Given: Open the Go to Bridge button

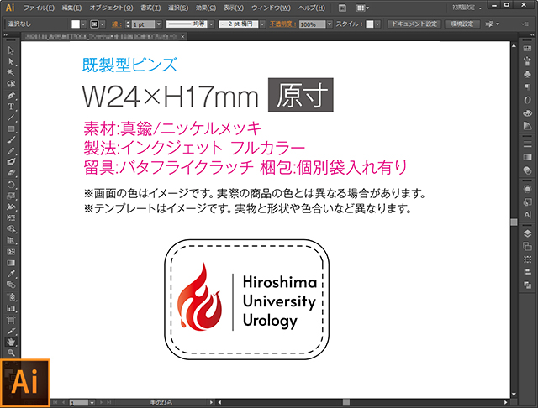Looking at the screenshot, I should pos(342,8).
